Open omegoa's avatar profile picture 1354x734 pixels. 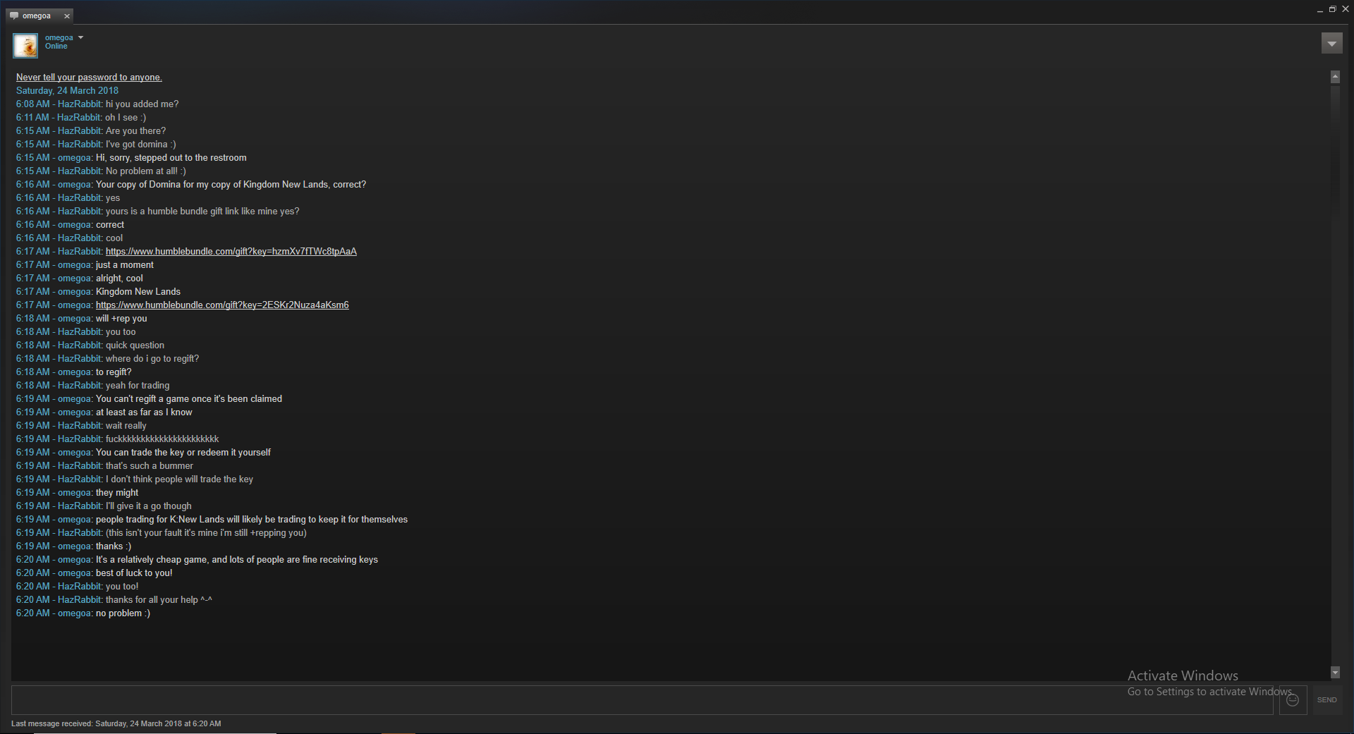tap(25, 45)
